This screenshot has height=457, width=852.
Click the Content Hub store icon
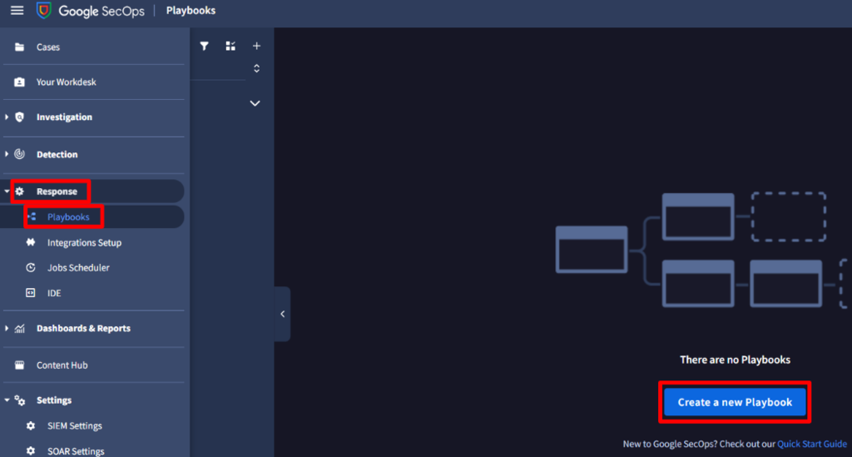click(20, 365)
